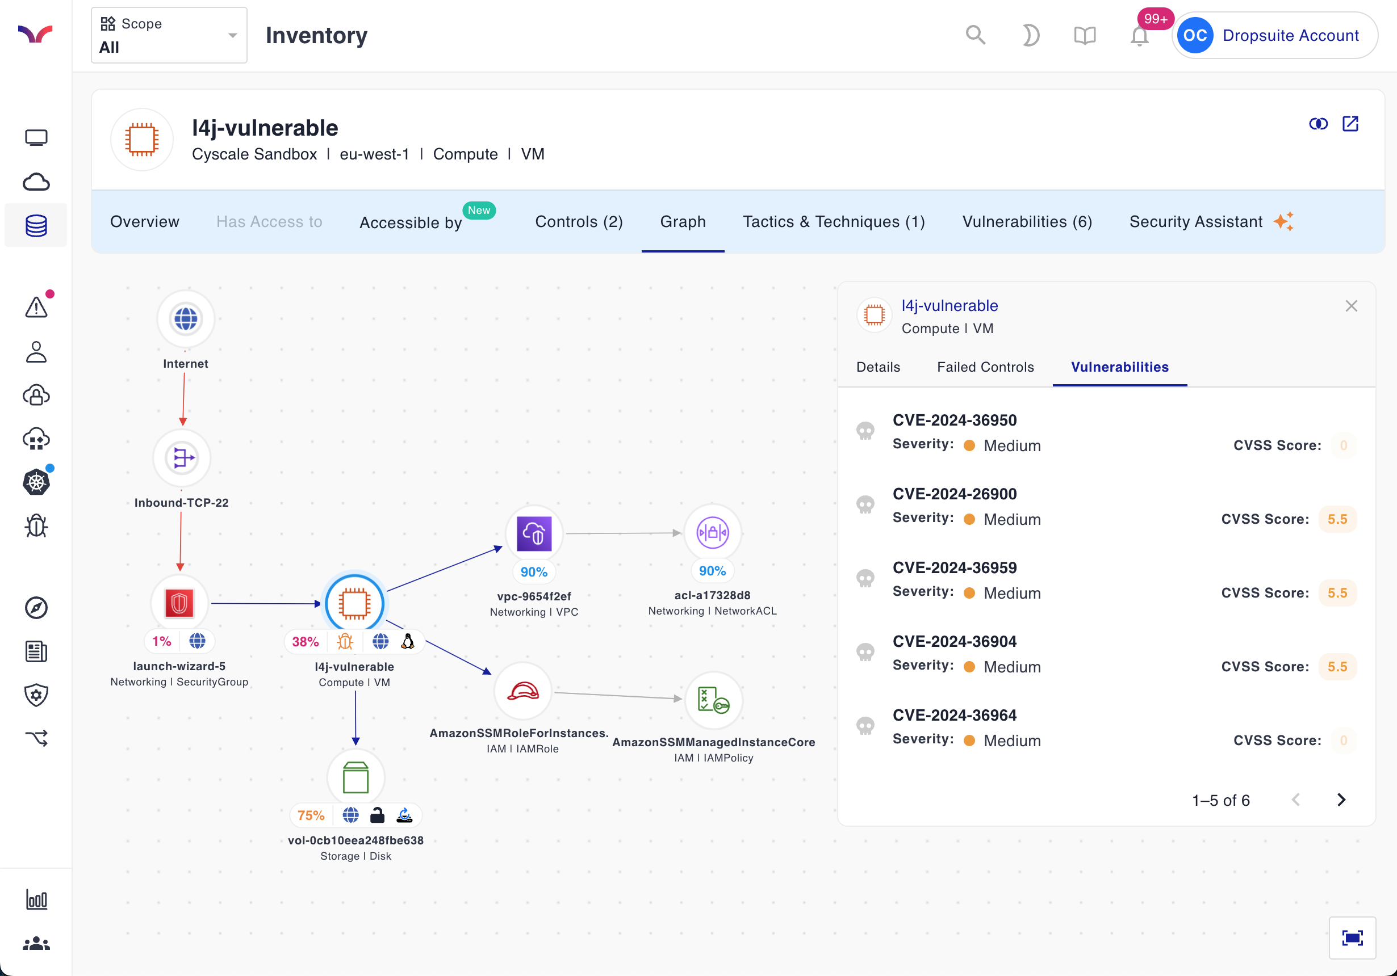Select the vol-0cb10eea248fbe638 disk node
Viewport: 1397px width, 976px height.
point(356,776)
